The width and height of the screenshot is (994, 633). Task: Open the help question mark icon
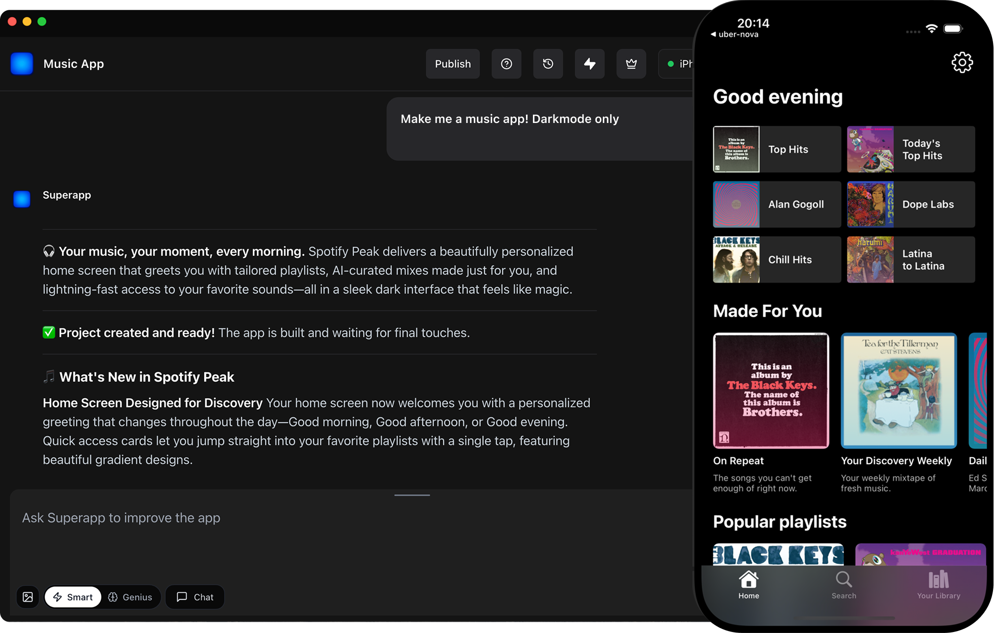(506, 64)
